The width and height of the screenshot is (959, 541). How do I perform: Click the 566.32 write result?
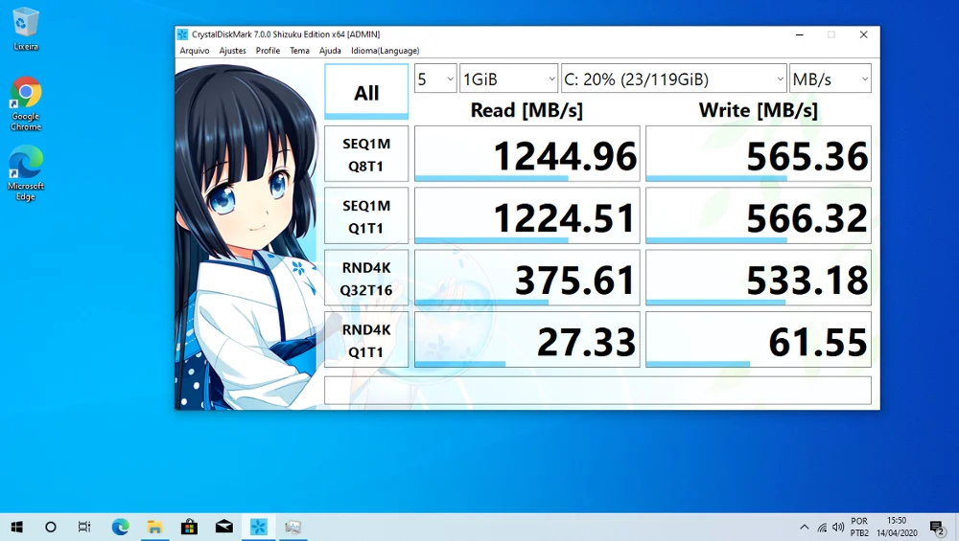point(759,215)
